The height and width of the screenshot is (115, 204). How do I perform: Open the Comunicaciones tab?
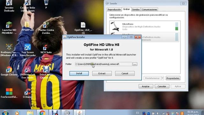pos(149,10)
